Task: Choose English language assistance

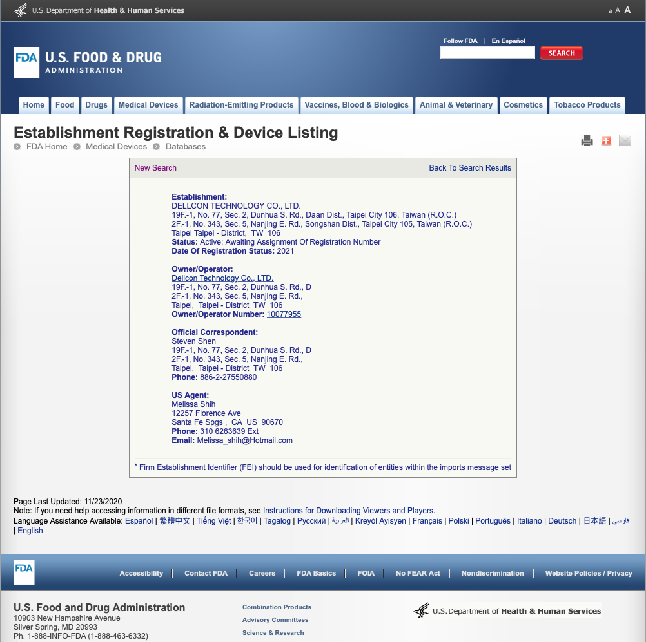Action: pyautogui.click(x=30, y=531)
